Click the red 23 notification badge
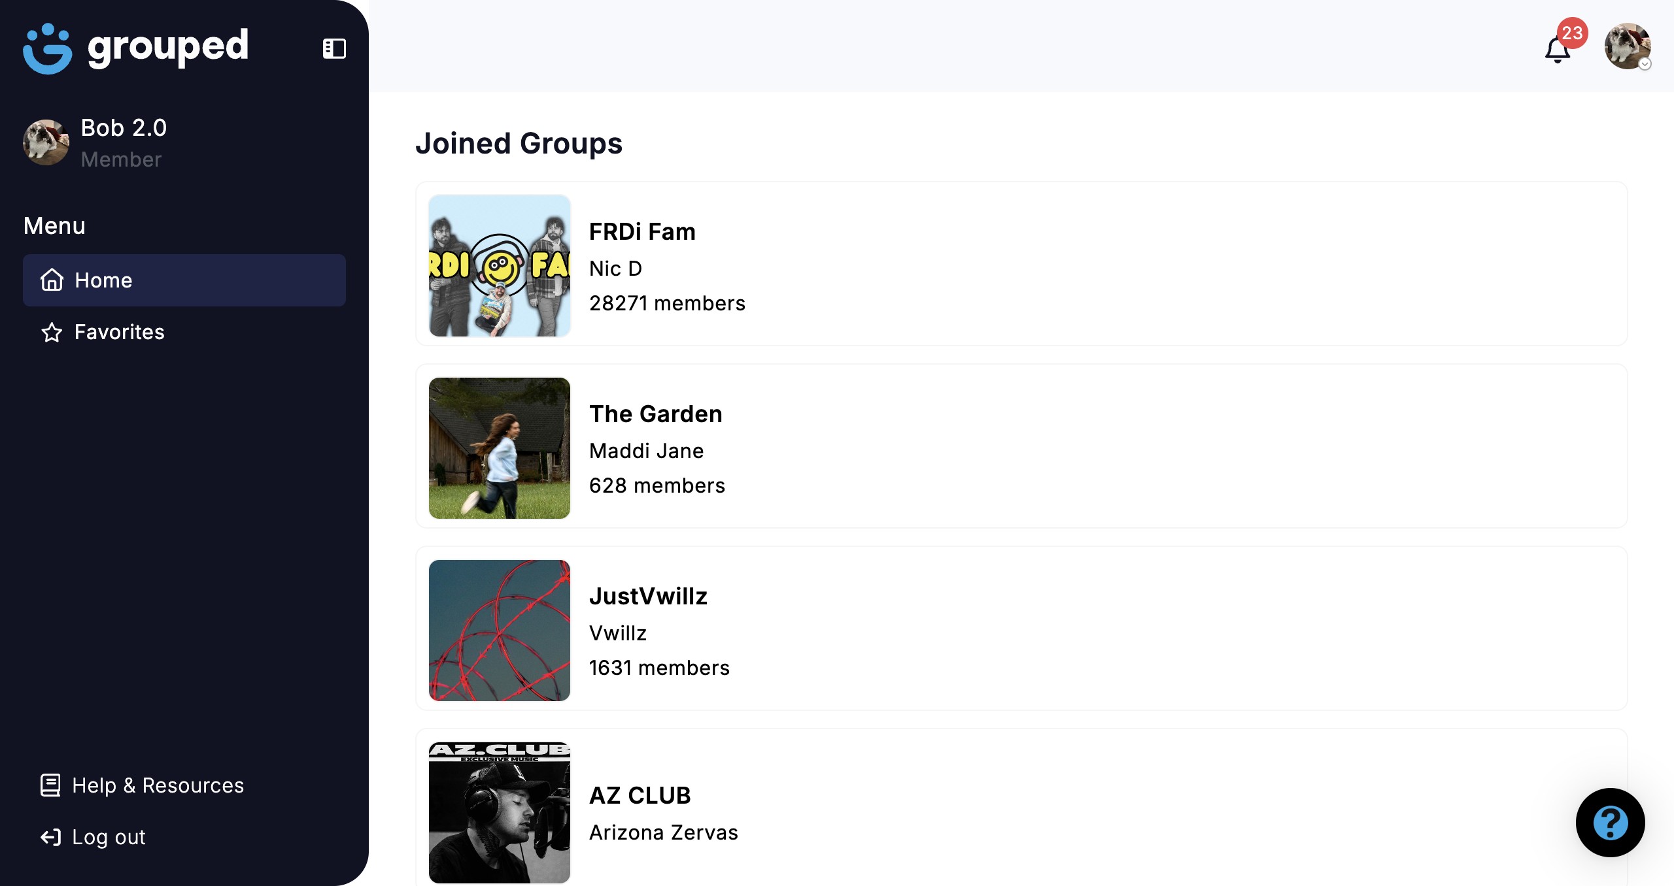 [x=1572, y=33]
